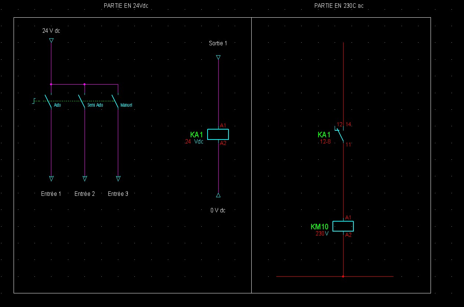The image size is (464, 307).
Task: Click the Manuel switch contact
Action: click(115, 102)
